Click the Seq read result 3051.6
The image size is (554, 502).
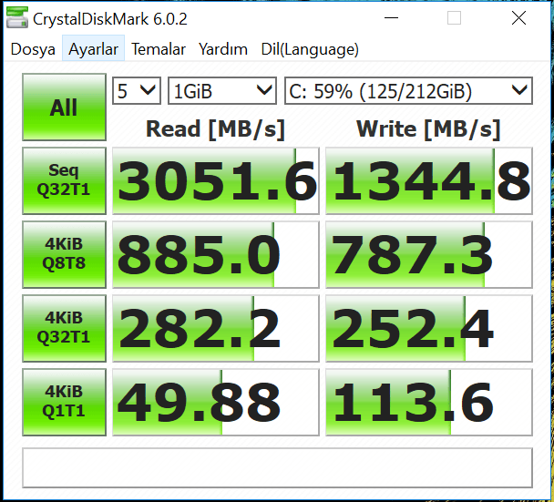tap(215, 181)
